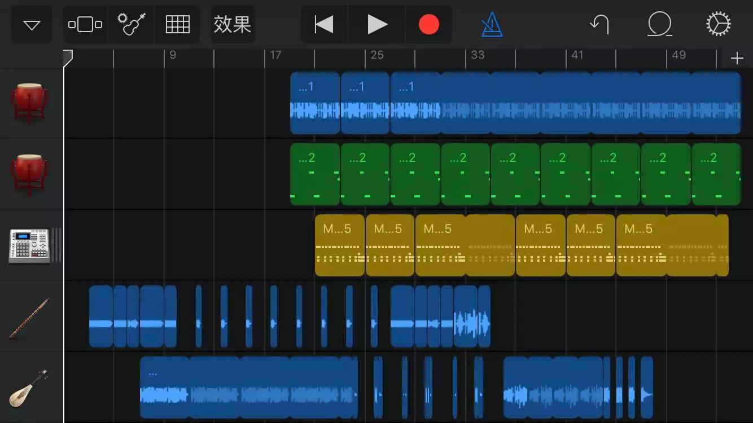Screen dimensions: 753x423
Task: Select the playhead marker at song start
Action: pos(68,58)
